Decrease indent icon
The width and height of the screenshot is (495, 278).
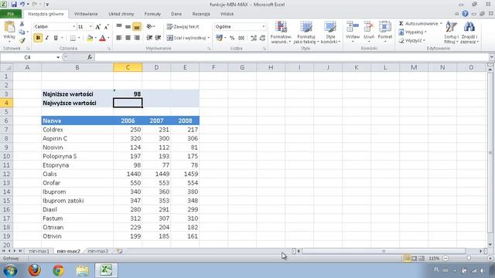pos(149,38)
